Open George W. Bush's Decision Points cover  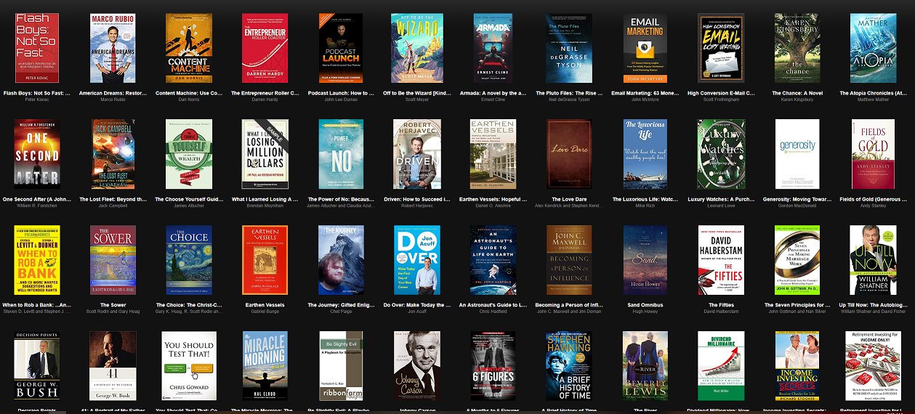coord(37,366)
